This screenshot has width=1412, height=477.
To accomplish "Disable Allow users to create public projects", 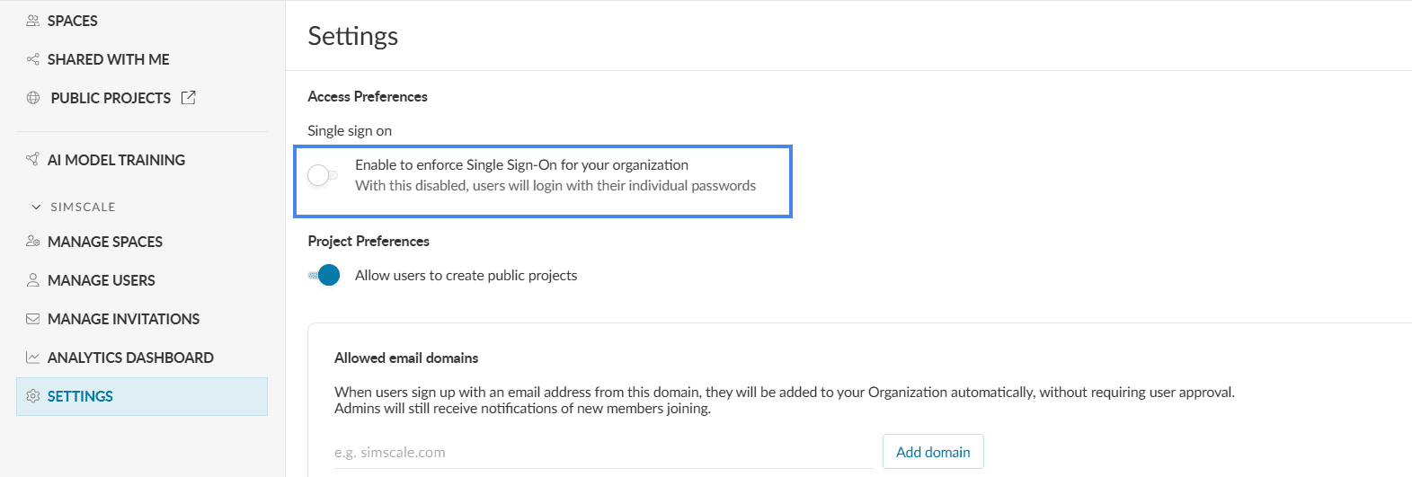I will coord(324,275).
